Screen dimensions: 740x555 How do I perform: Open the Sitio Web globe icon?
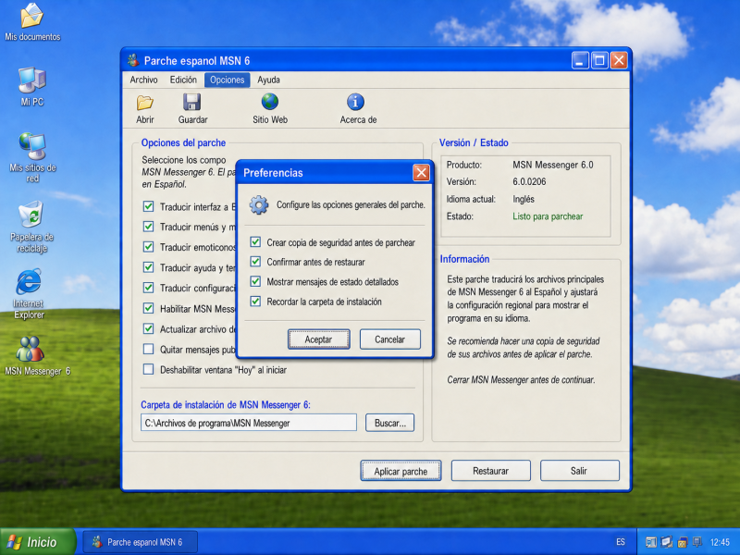[270, 102]
